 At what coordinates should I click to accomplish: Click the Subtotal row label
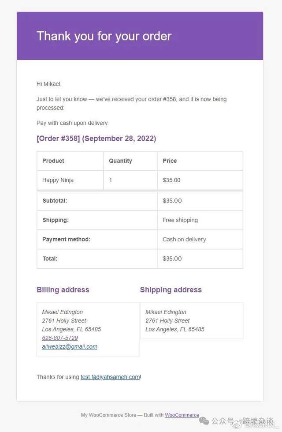coord(55,201)
